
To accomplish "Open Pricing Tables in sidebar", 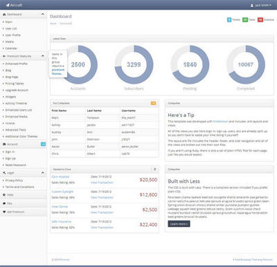I will (15, 84).
